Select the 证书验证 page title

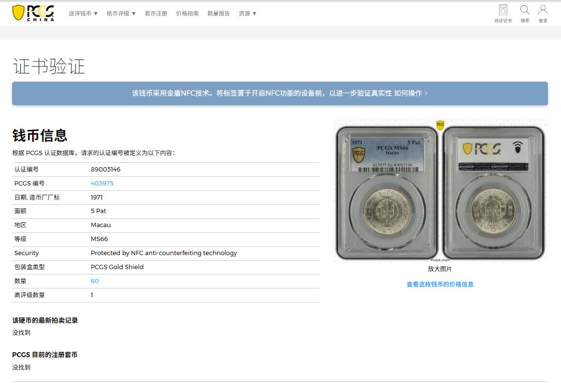[49, 67]
